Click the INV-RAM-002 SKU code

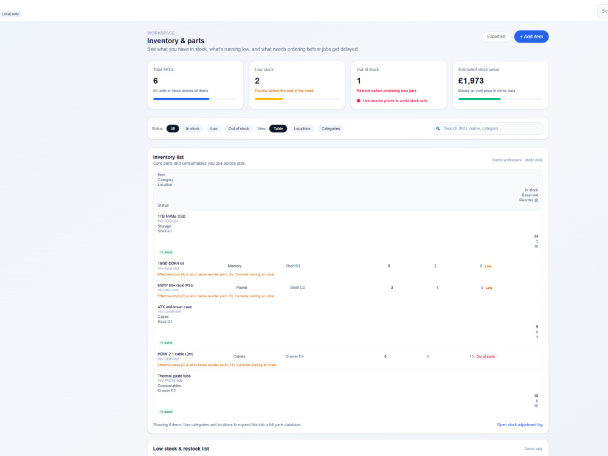(x=168, y=269)
